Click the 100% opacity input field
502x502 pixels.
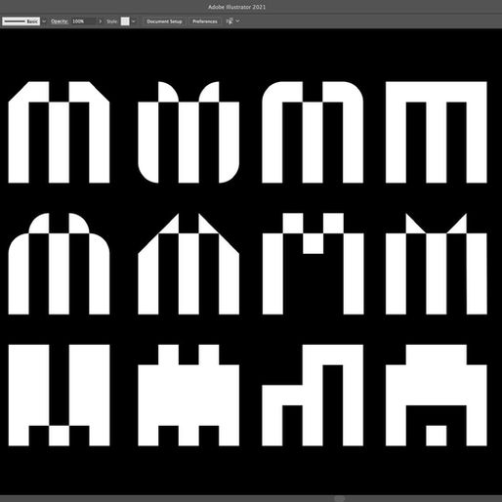coord(83,21)
